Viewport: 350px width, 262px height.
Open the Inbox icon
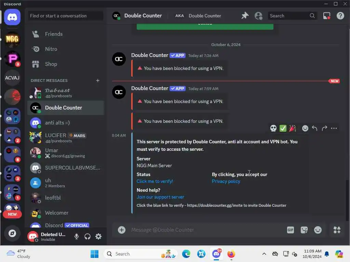click(x=326, y=16)
